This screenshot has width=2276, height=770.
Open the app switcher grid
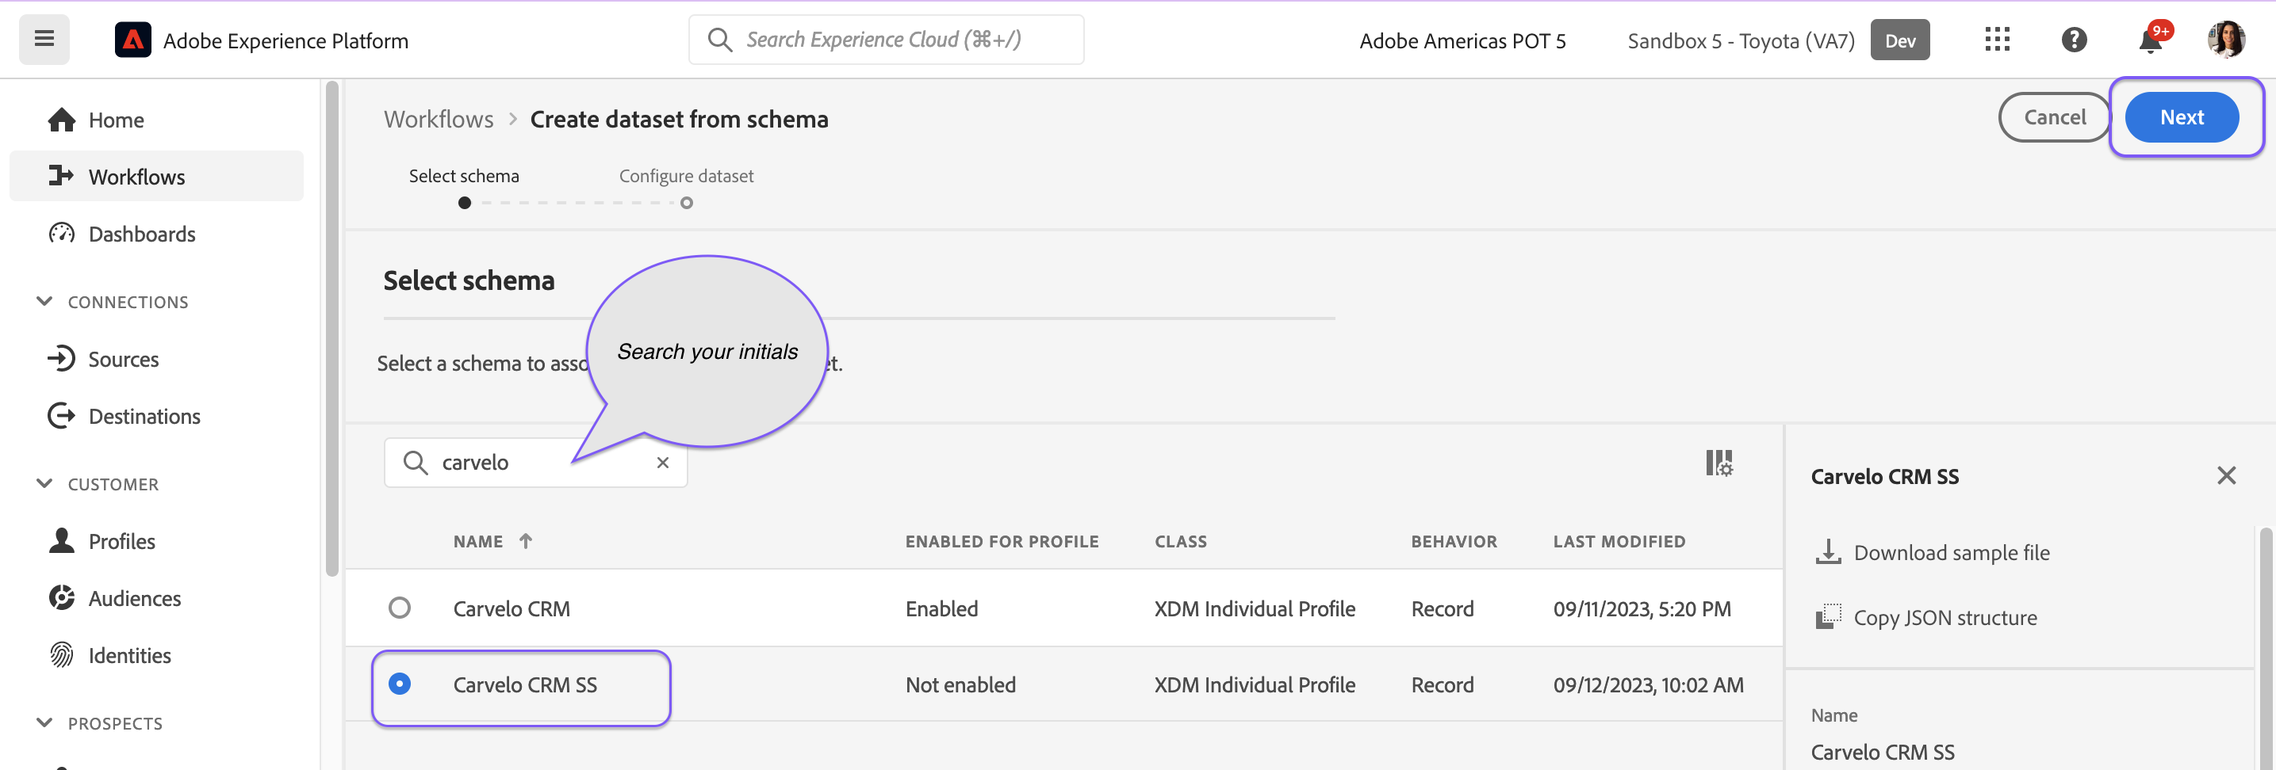pyautogui.click(x=1997, y=40)
